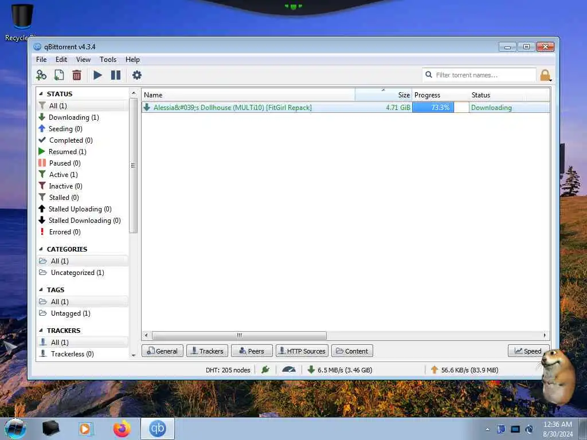Open the lock icon dropdown arrow
587x440 pixels.
551,80
